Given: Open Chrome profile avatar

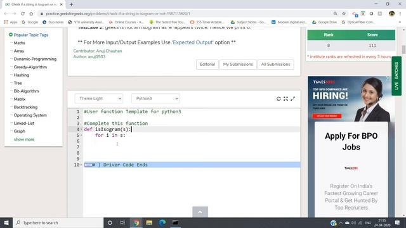Looking at the screenshot, I should pyautogui.click(x=391, y=14).
